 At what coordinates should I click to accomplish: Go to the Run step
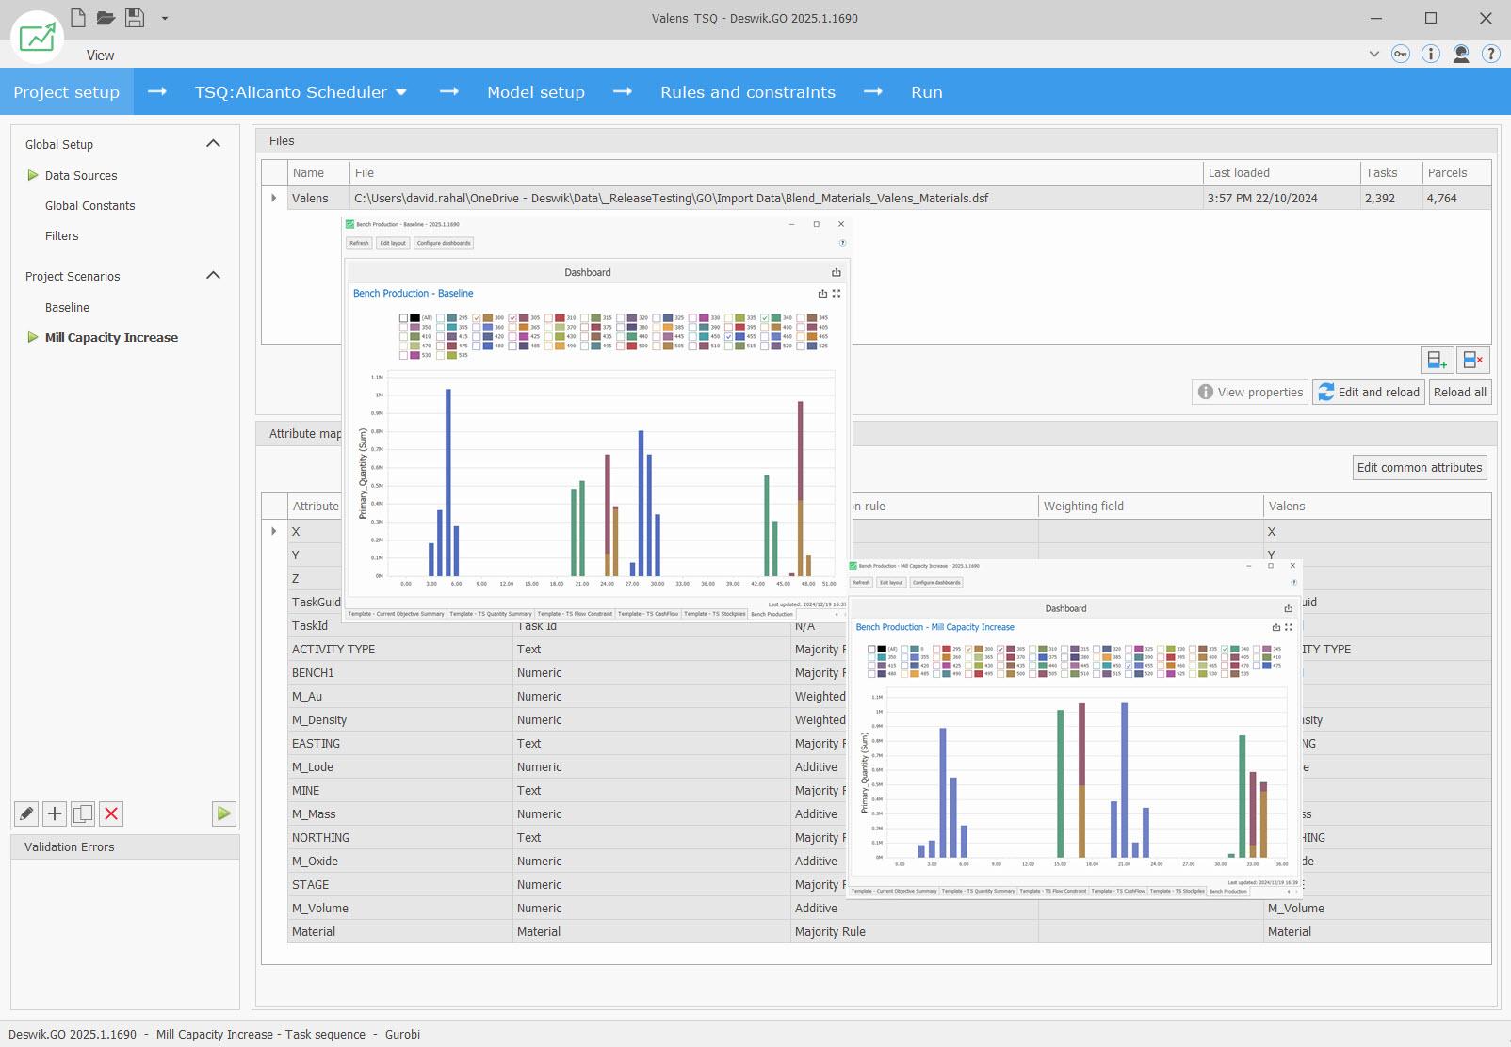click(927, 92)
